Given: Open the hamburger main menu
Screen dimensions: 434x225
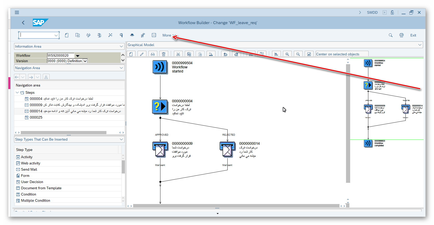Looking at the screenshot, I should coord(17,12).
